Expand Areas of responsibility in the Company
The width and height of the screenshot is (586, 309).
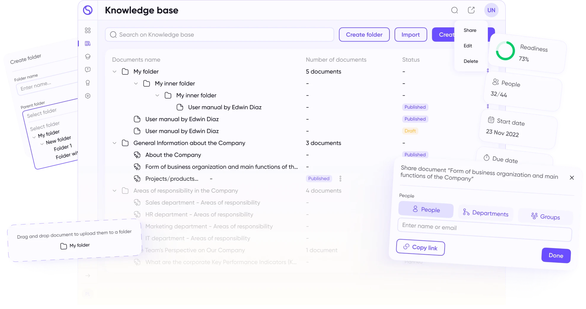click(114, 191)
